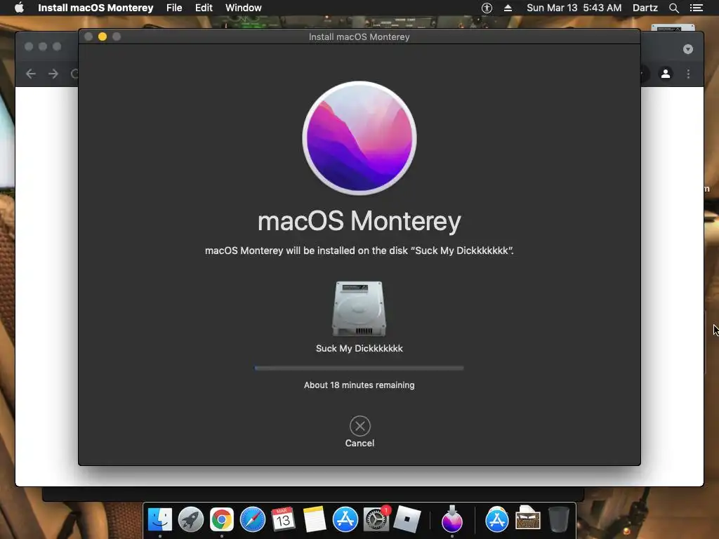The height and width of the screenshot is (539, 719).
Task: Open the Trash in the Dock
Action: (558, 519)
